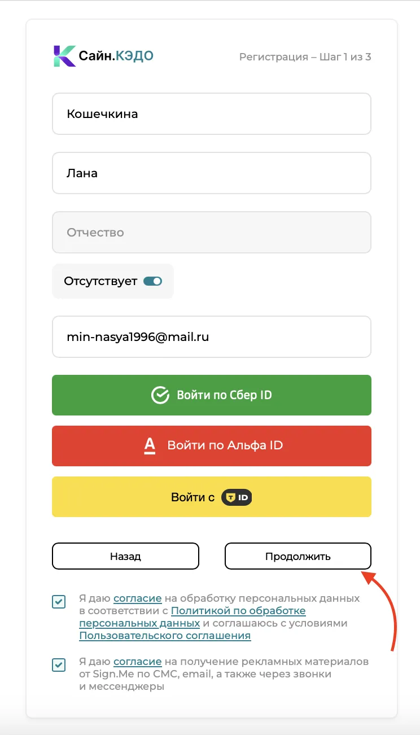This screenshot has height=735, width=420.
Task: Sign in with the yellow T-ID button
Action: click(x=212, y=497)
